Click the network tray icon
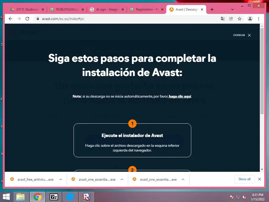This screenshot has width=269, height=202. tap(238, 197)
